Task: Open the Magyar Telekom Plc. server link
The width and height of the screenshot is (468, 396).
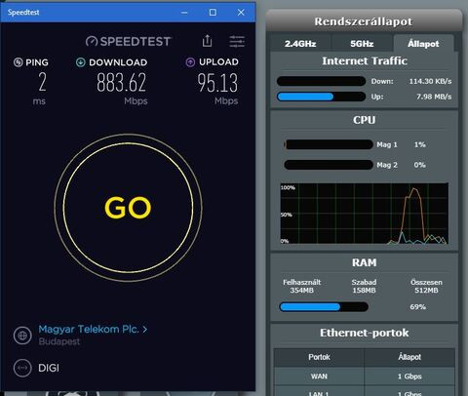Action: tap(89, 329)
